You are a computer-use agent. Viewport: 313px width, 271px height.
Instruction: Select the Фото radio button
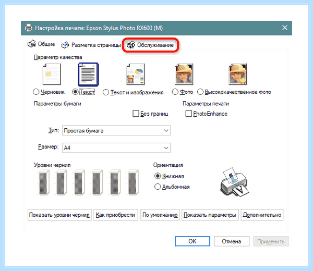click(x=175, y=92)
